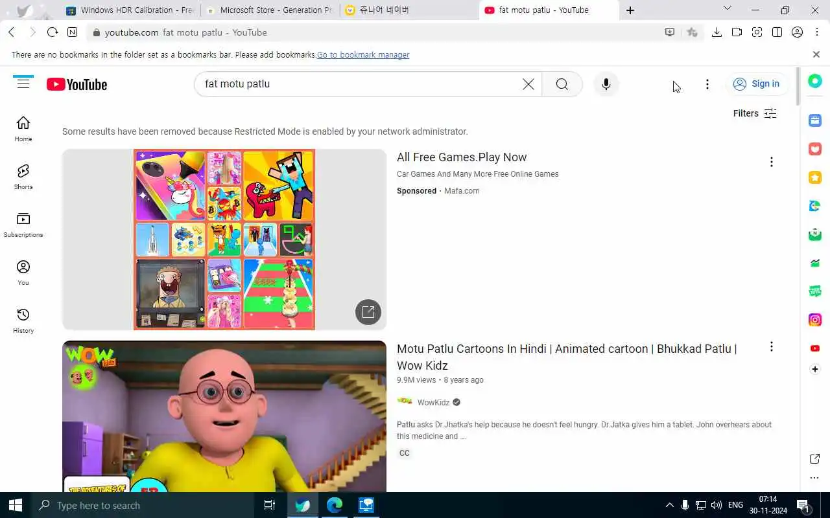Open the YouTube guide hamburger menu
Screen dimensions: 830x518
pyautogui.click(x=23, y=83)
